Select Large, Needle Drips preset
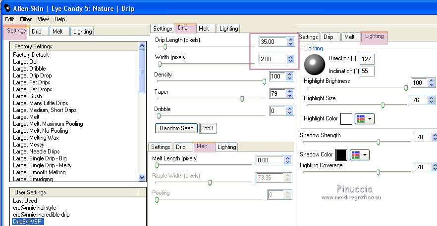 pyautogui.click(x=36, y=151)
